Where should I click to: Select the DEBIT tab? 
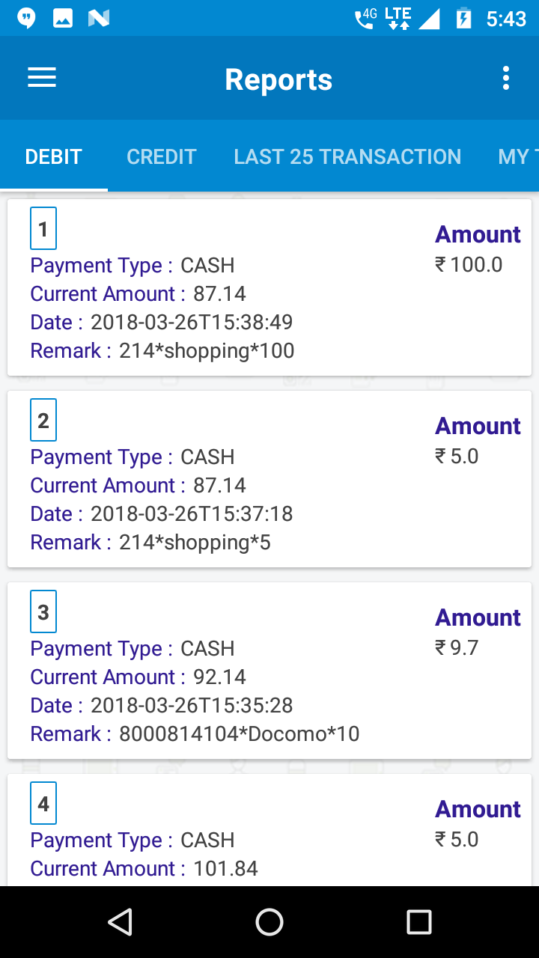click(54, 156)
